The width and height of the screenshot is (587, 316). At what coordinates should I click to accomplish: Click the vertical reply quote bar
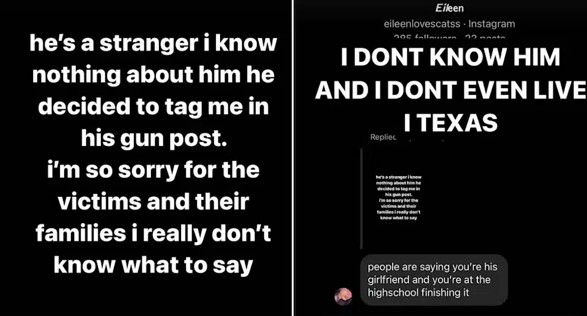point(361,199)
